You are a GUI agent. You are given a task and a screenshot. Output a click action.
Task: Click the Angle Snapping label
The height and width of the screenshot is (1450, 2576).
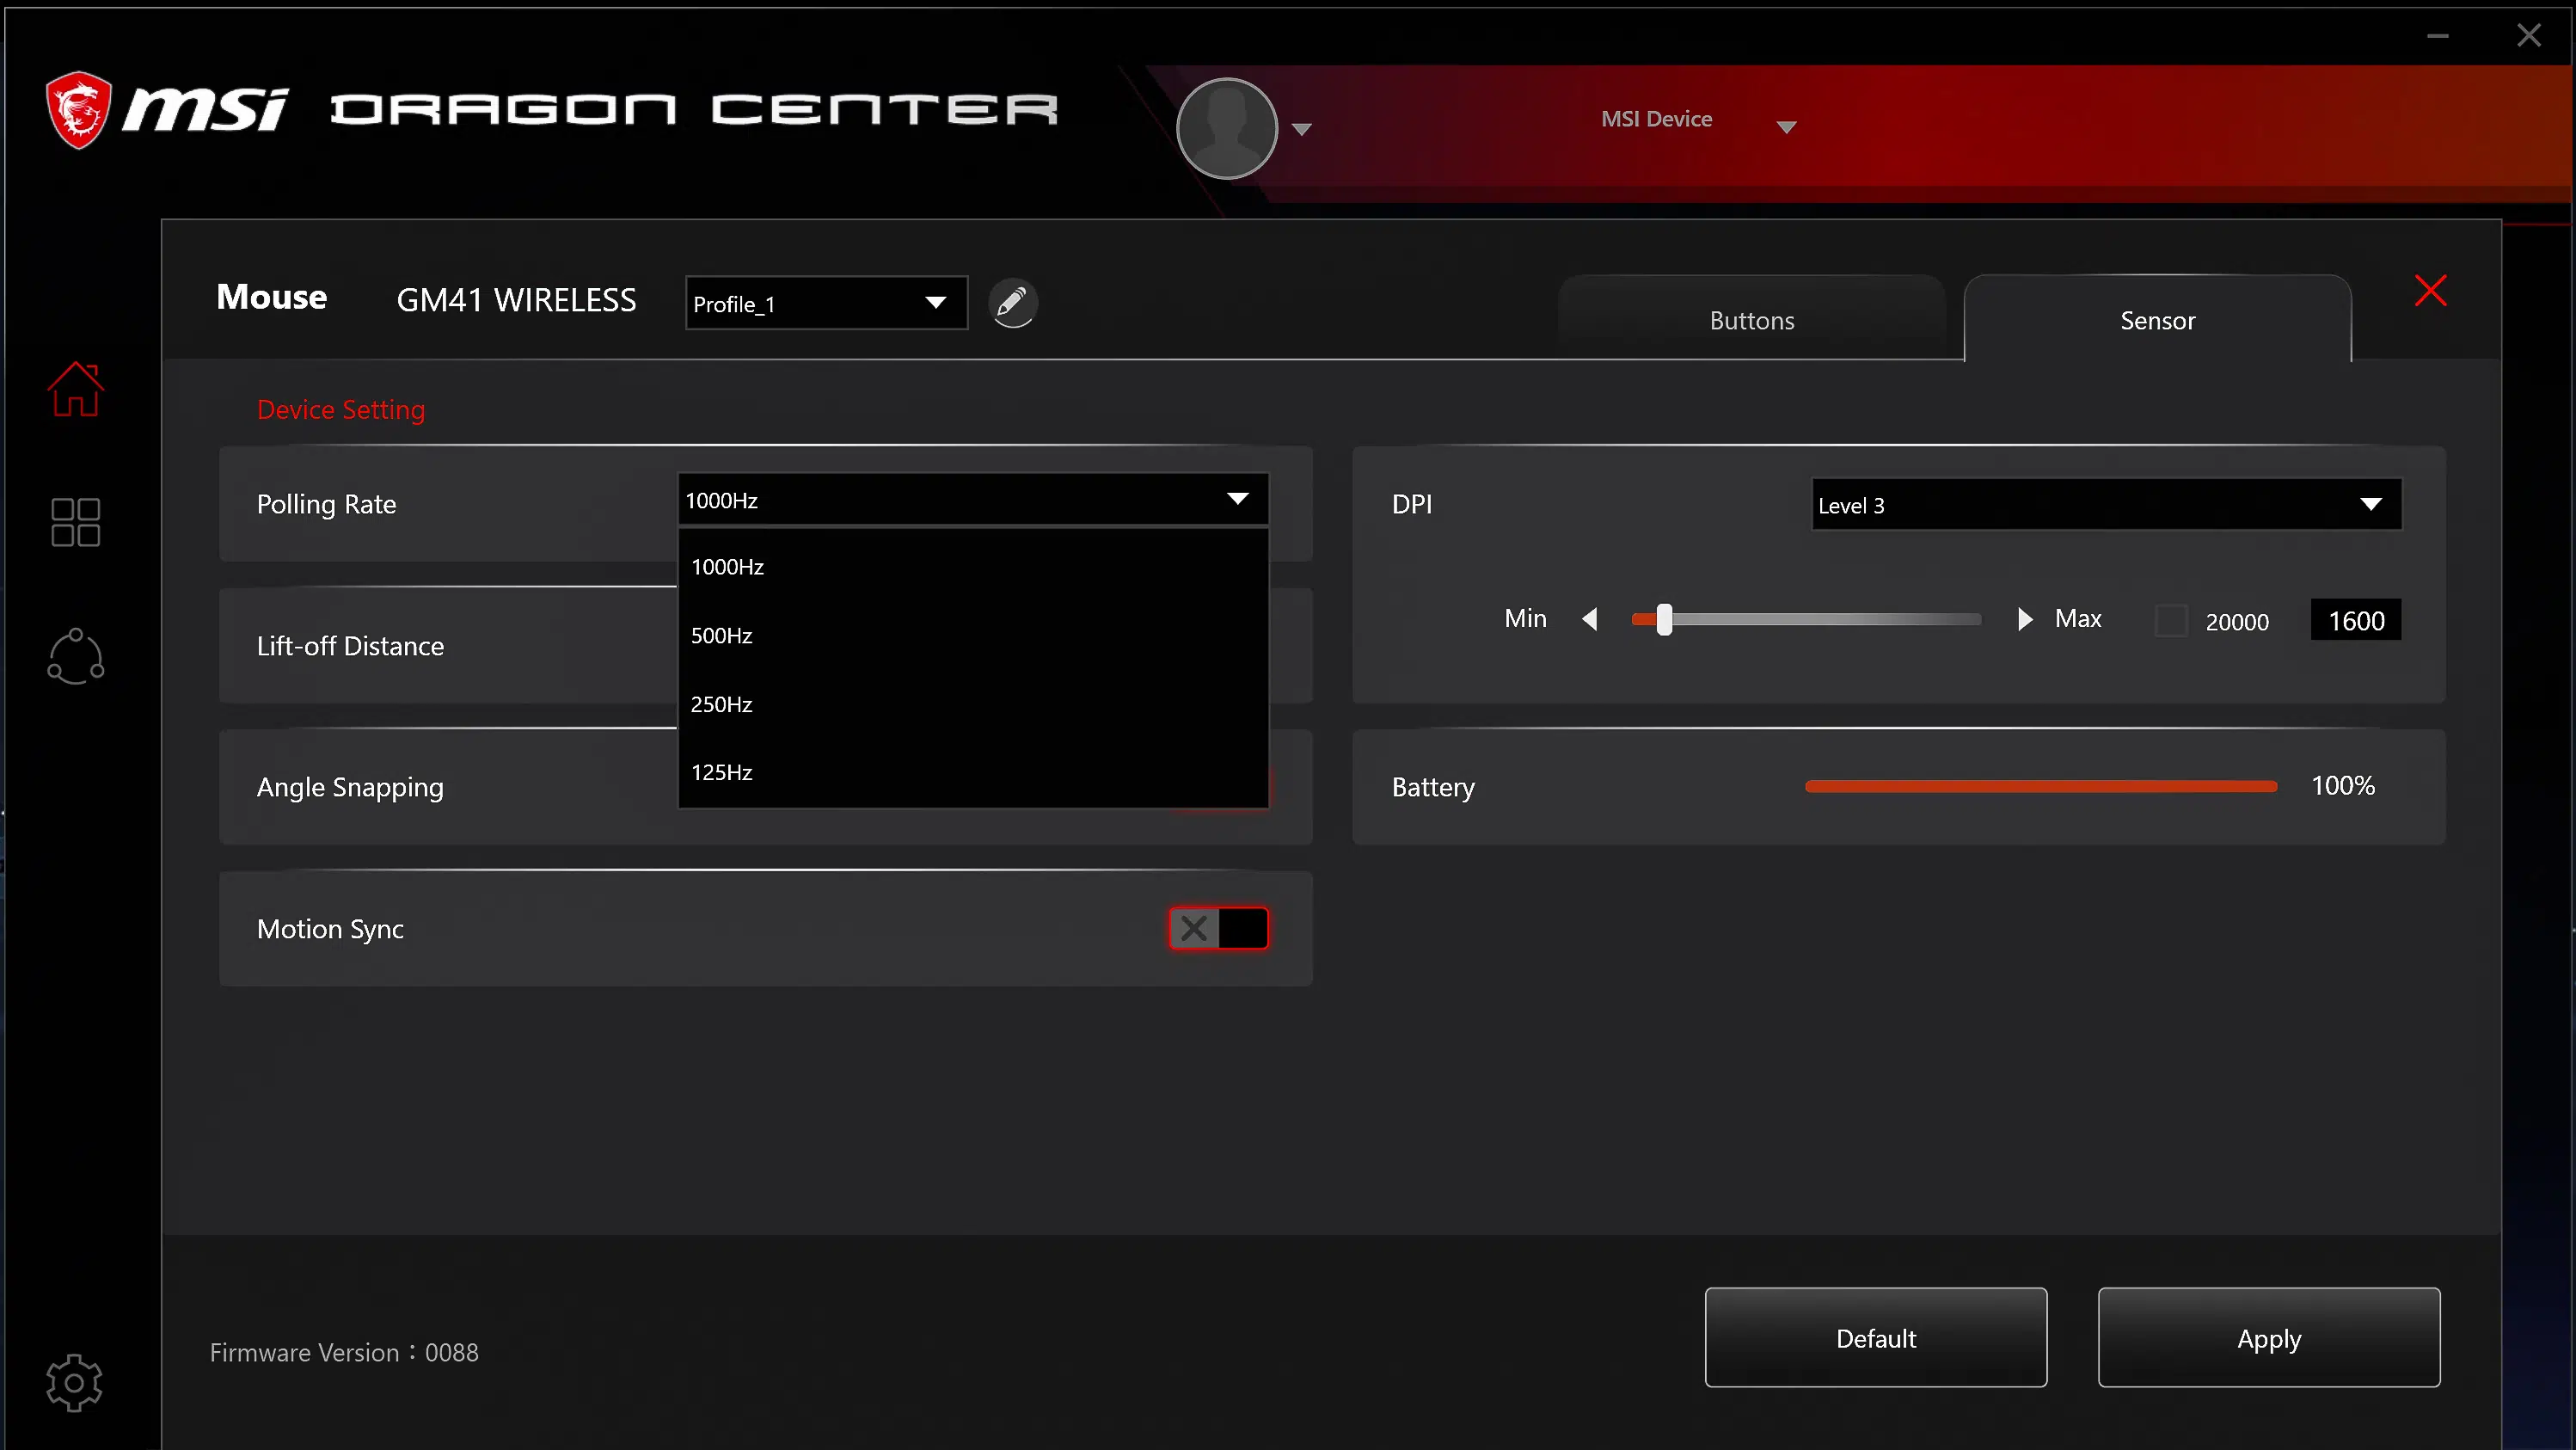pyautogui.click(x=350, y=788)
